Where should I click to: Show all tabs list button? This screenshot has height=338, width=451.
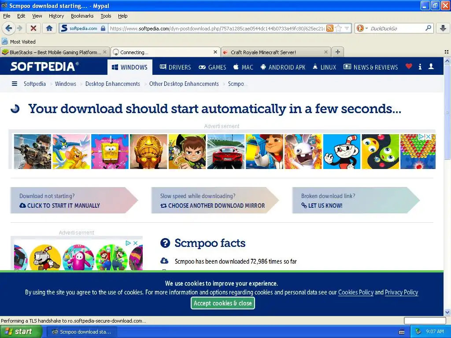[447, 52]
